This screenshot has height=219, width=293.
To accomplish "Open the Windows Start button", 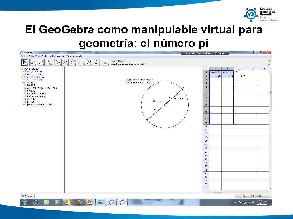I will tap(25, 202).
